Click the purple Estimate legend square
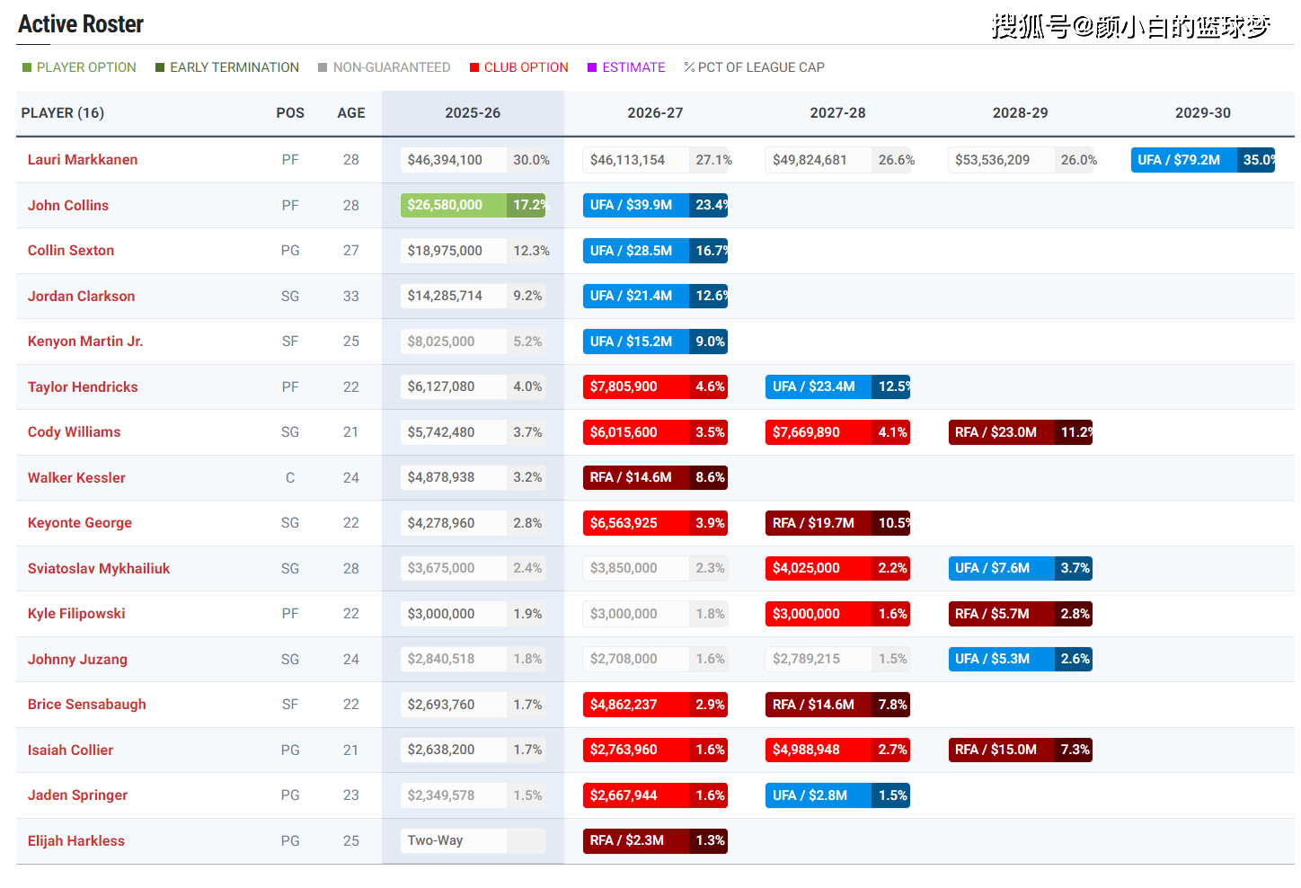The image size is (1301, 888). pos(592,67)
